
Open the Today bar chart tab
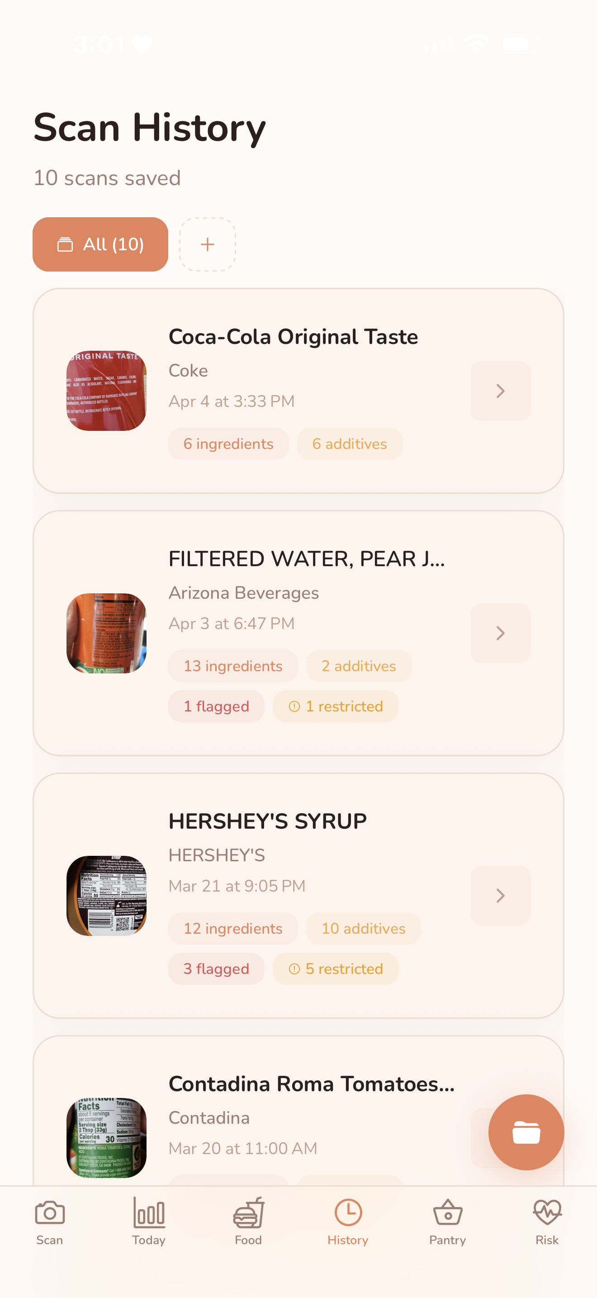tap(148, 1221)
